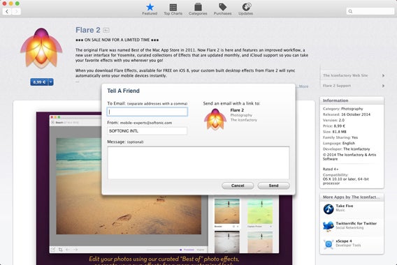This screenshot has height=265, width=397.
Task: Click the xScope 4 app title
Action: [344, 241]
